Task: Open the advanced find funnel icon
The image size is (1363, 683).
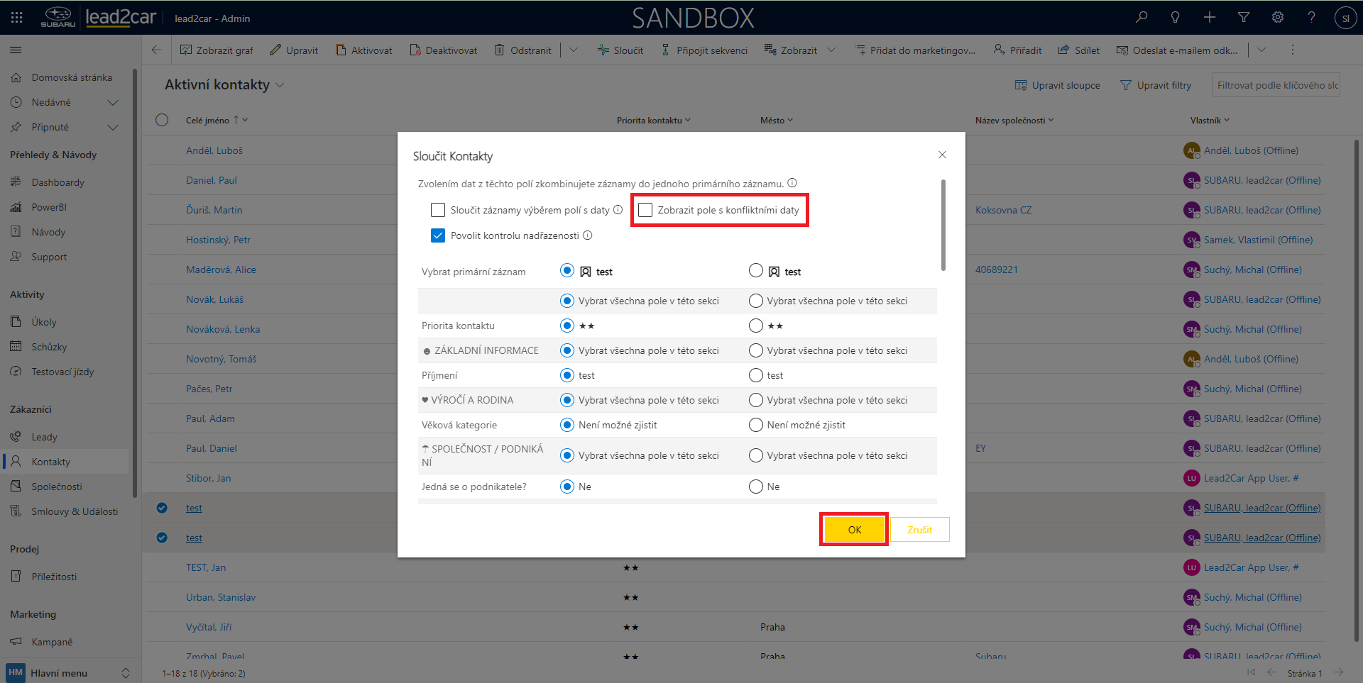Action: coord(1243,17)
